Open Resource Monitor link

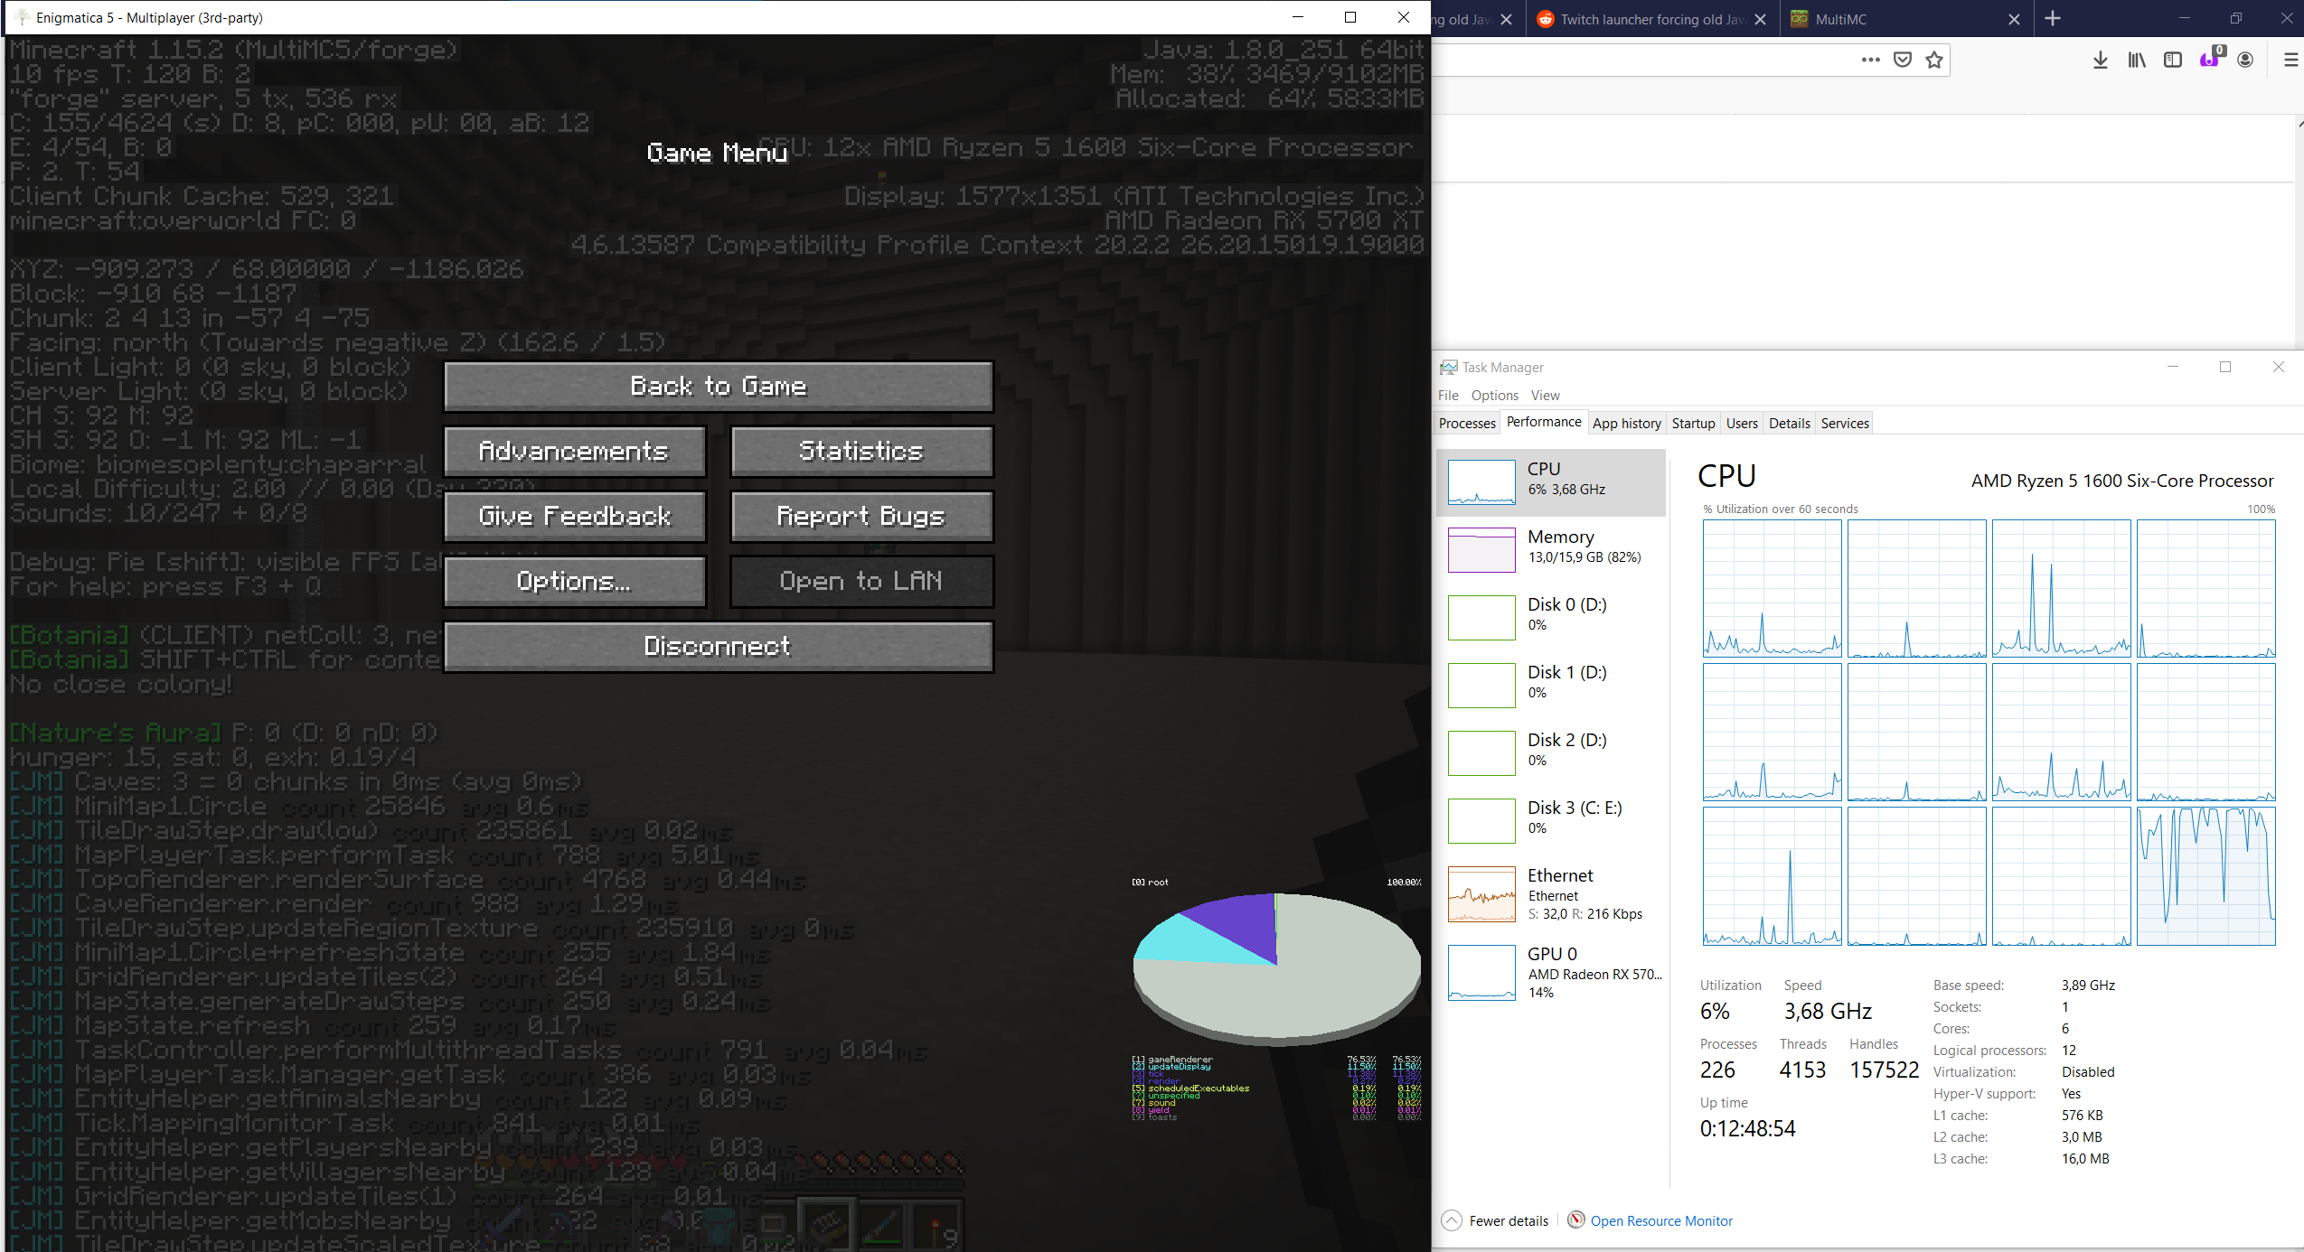(1660, 1220)
